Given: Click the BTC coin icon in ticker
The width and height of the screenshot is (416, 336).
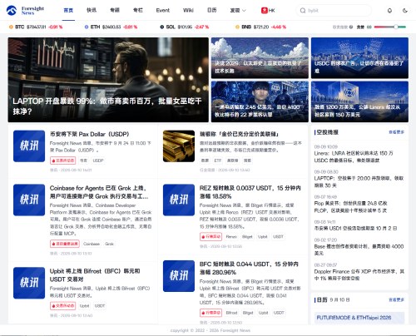Looking at the screenshot, I should click(11, 27).
